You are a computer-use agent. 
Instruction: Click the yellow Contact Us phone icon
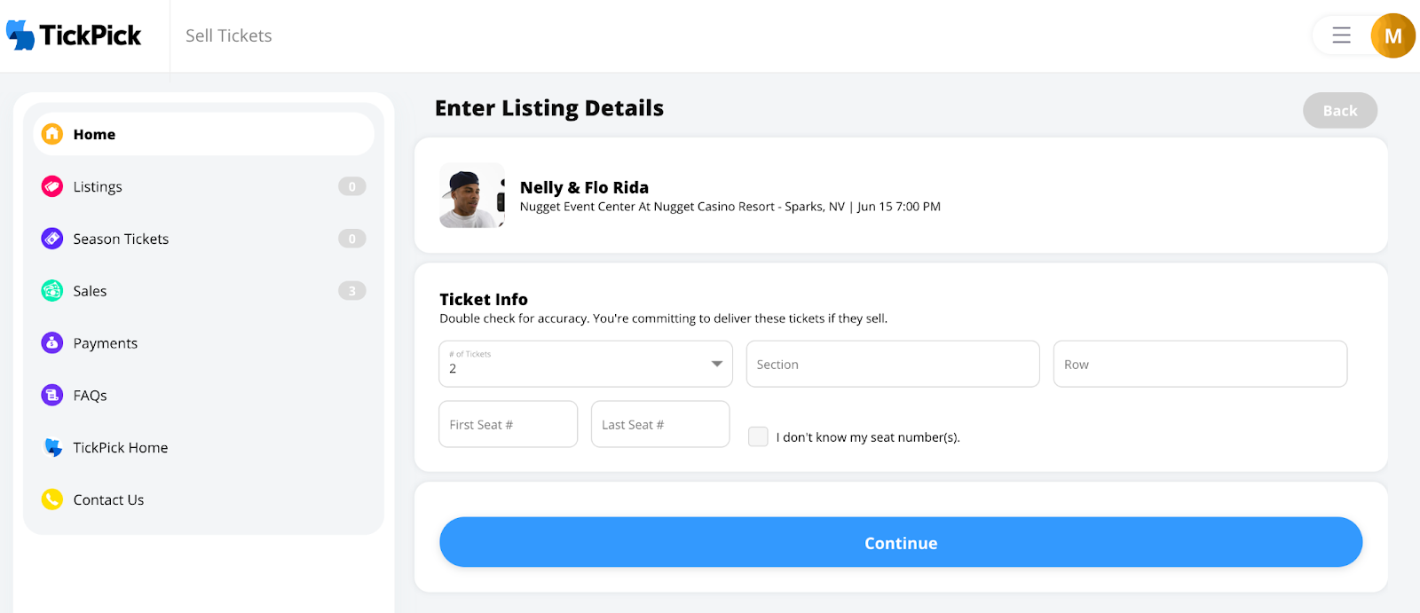52,499
